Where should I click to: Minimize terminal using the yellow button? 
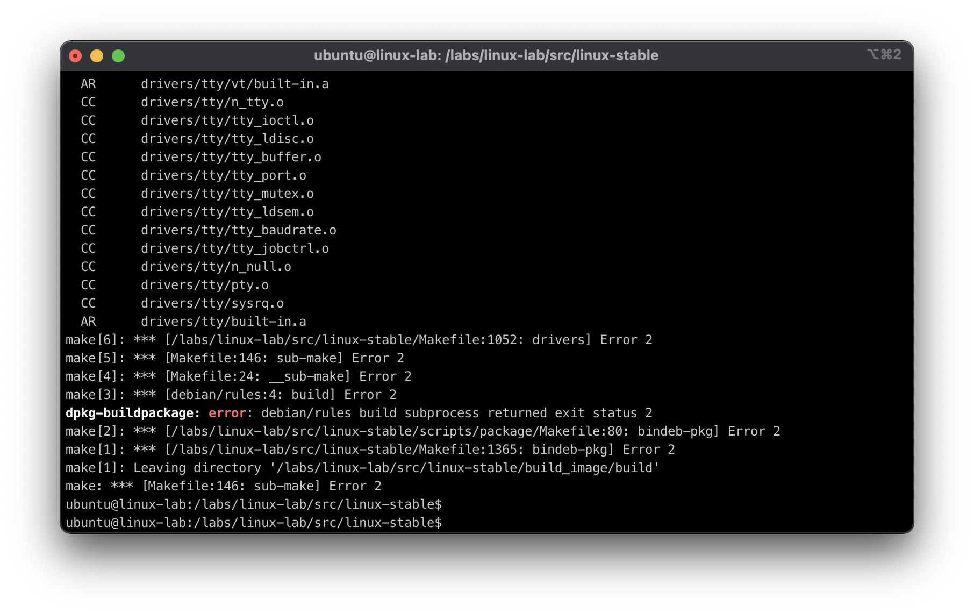pyautogui.click(x=97, y=56)
